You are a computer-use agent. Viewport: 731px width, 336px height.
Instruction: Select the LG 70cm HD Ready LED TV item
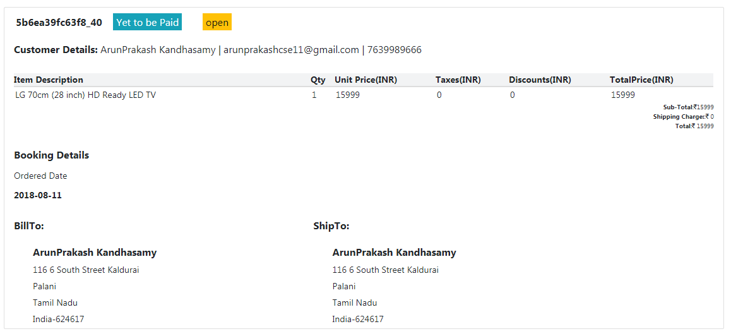pyautogui.click(x=85, y=95)
